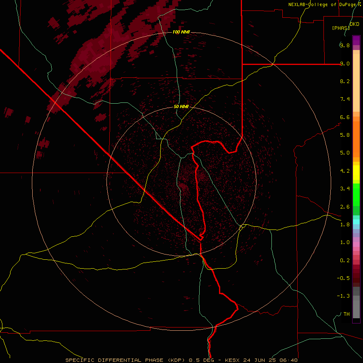
Task: Pick the peach band on the color scale
Action: pos(356,83)
